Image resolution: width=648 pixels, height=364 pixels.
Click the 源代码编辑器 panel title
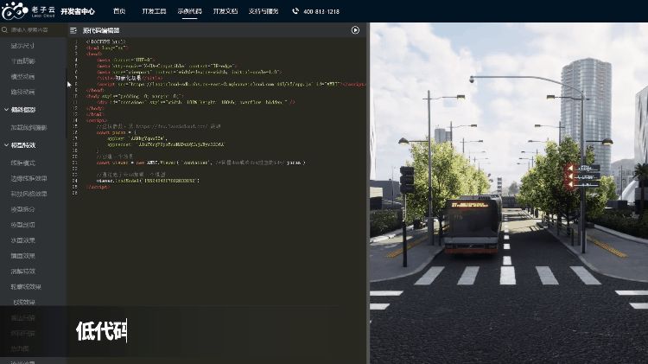101,30
